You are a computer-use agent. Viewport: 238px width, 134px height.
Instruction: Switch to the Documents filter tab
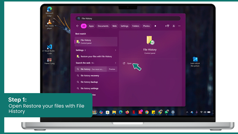(103, 26)
